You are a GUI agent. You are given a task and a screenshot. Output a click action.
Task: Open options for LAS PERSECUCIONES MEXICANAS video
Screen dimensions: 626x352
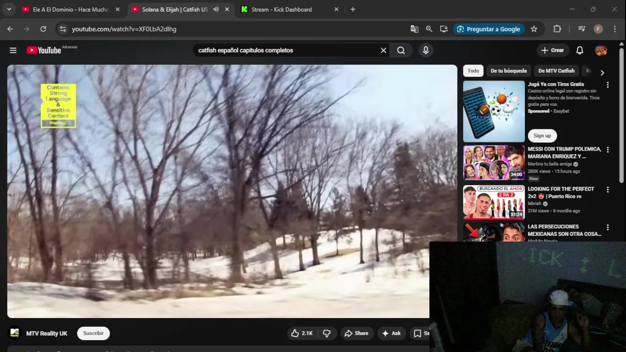click(x=607, y=227)
